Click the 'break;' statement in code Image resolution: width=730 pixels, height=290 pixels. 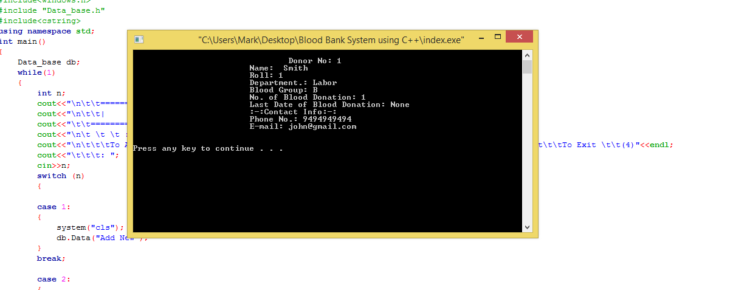pos(51,258)
